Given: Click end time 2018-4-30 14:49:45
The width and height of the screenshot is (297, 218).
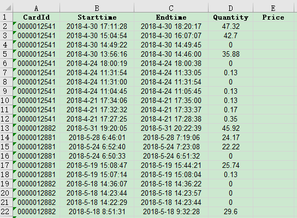Looking at the screenshot, I should pos(171,45).
